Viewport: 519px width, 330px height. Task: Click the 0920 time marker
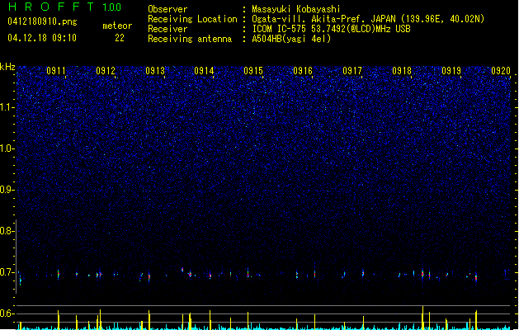[501, 71]
